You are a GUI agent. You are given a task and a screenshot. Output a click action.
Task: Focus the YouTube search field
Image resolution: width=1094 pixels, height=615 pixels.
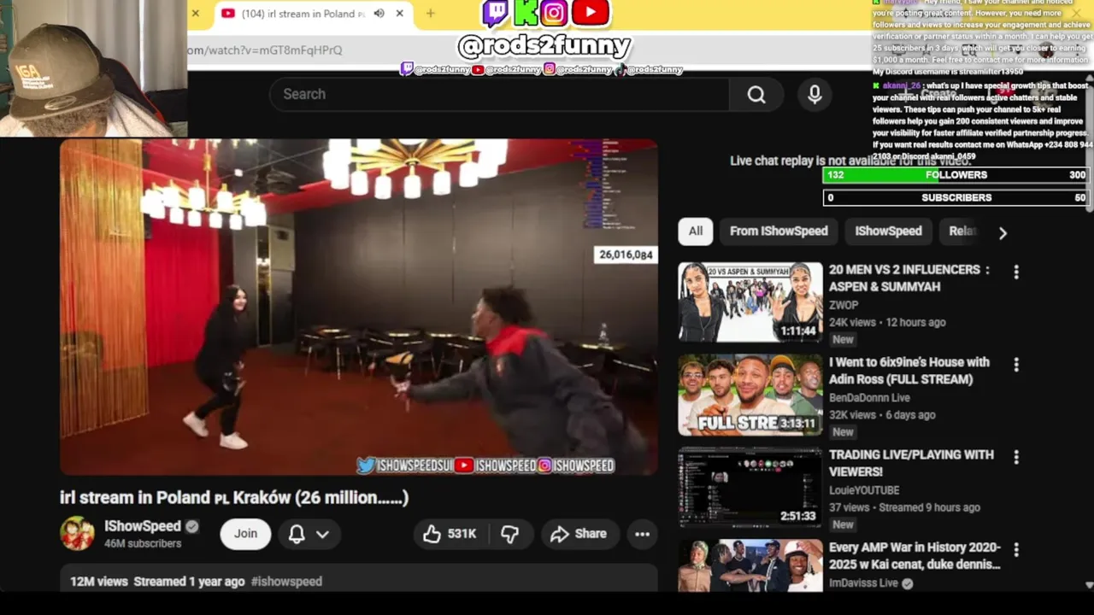coord(500,95)
